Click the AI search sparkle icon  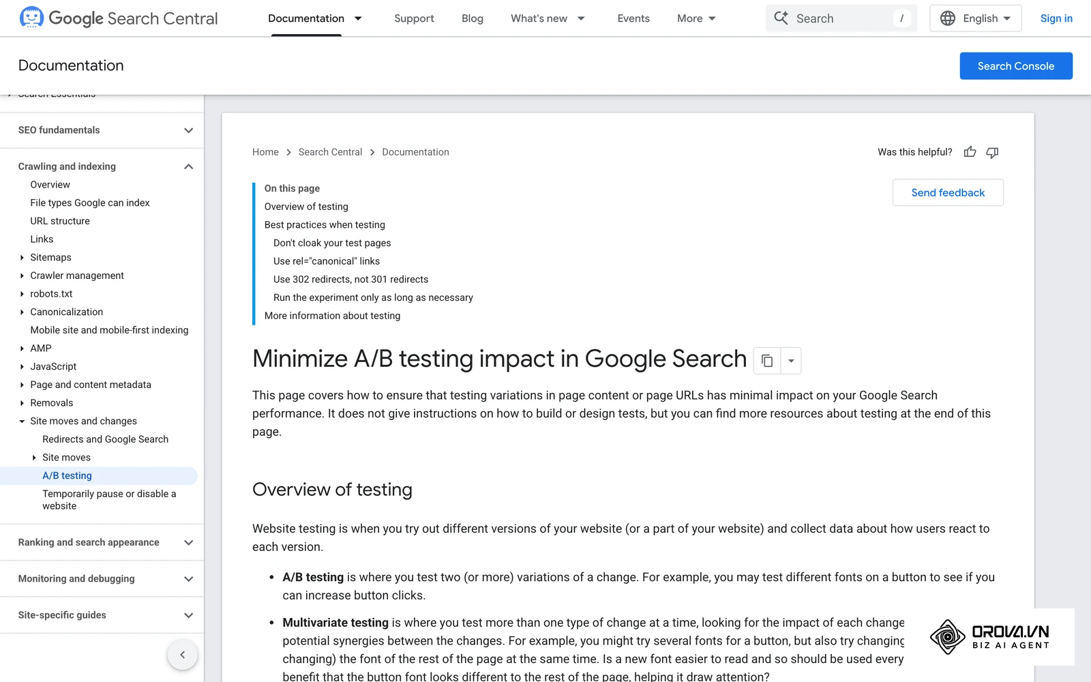[781, 18]
